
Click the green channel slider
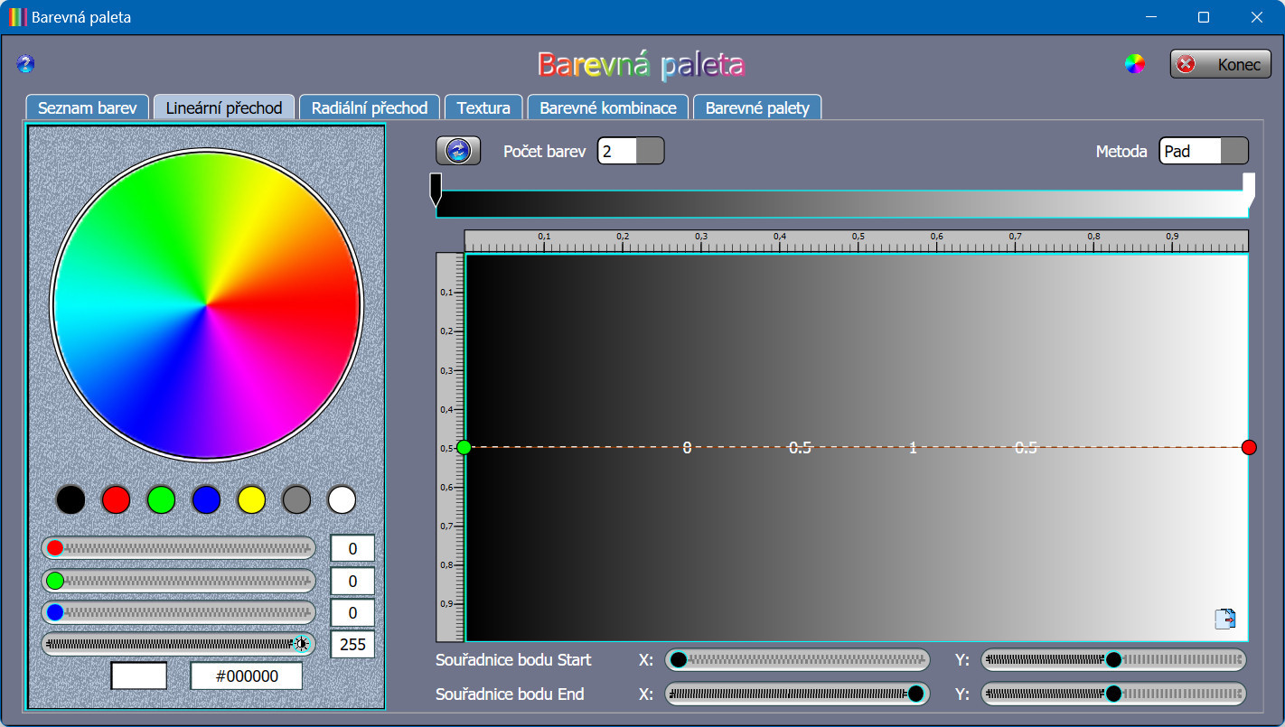pyautogui.click(x=179, y=581)
